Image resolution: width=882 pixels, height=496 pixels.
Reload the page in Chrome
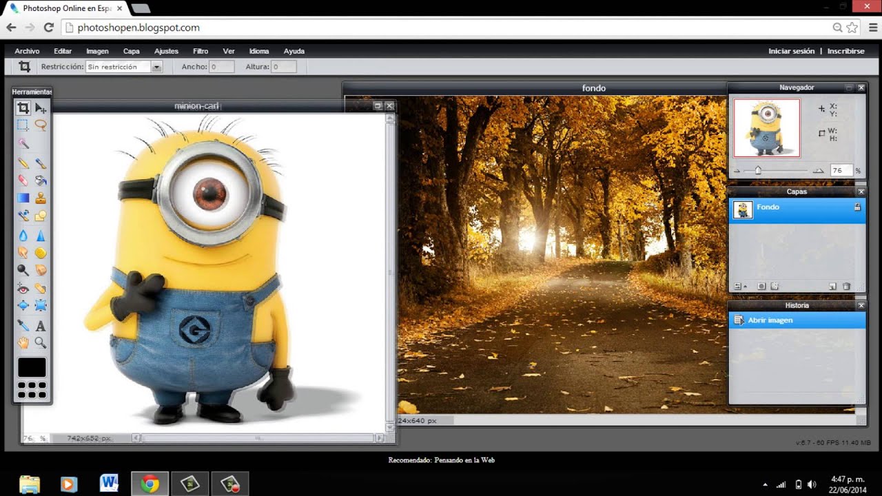[x=48, y=28]
